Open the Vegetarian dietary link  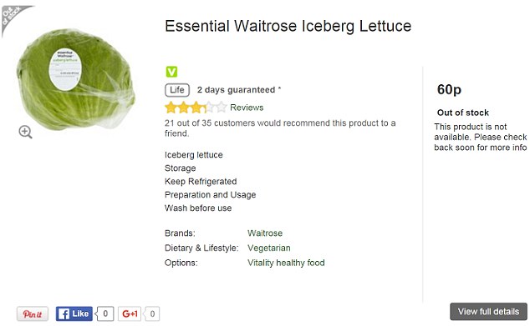click(268, 248)
